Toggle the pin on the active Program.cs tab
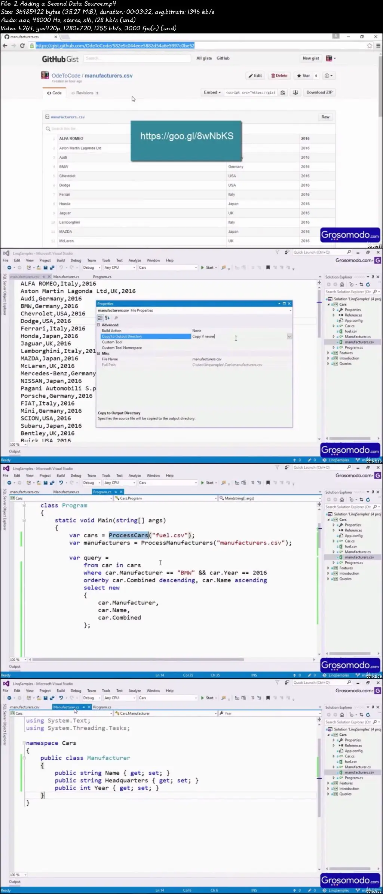The image size is (383, 894). pyautogui.click(x=116, y=492)
